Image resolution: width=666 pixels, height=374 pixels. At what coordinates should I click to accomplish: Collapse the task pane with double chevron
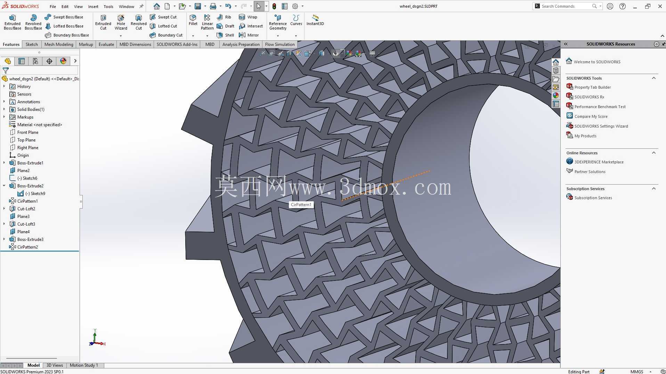566,44
